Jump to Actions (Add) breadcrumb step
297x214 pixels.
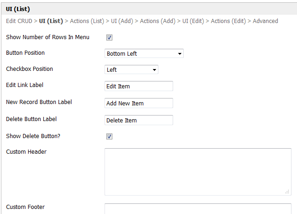157,21
